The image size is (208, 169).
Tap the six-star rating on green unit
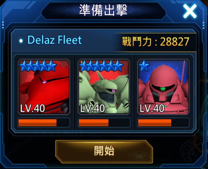point(101,66)
